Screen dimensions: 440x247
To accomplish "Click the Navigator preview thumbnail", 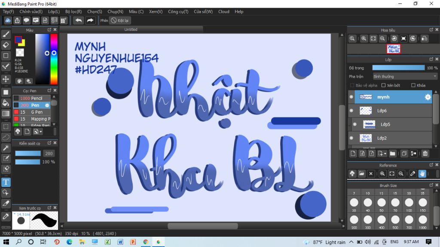I will pos(394,49).
